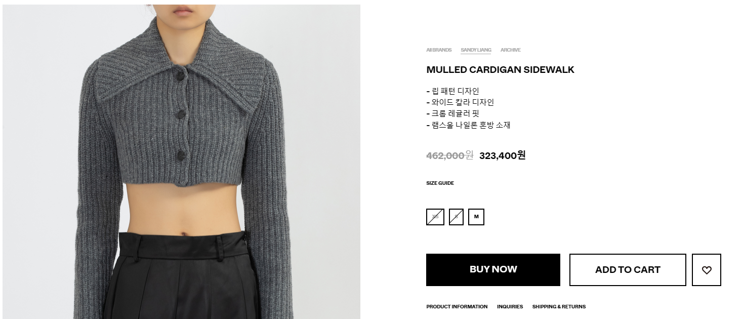Pick the crossed-out S size box

[x=456, y=217]
